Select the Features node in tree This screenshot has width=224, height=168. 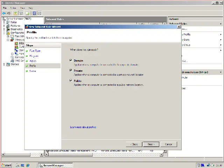point(15,26)
